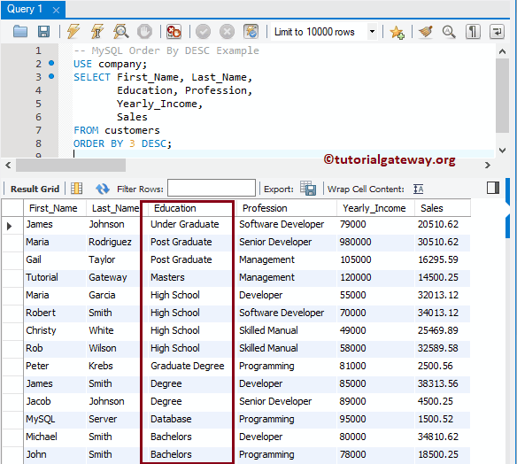Viewport: 517px width, 464px height.
Task: Select the '980000' Yearly_Income cell
Action: (x=375, y=243)
